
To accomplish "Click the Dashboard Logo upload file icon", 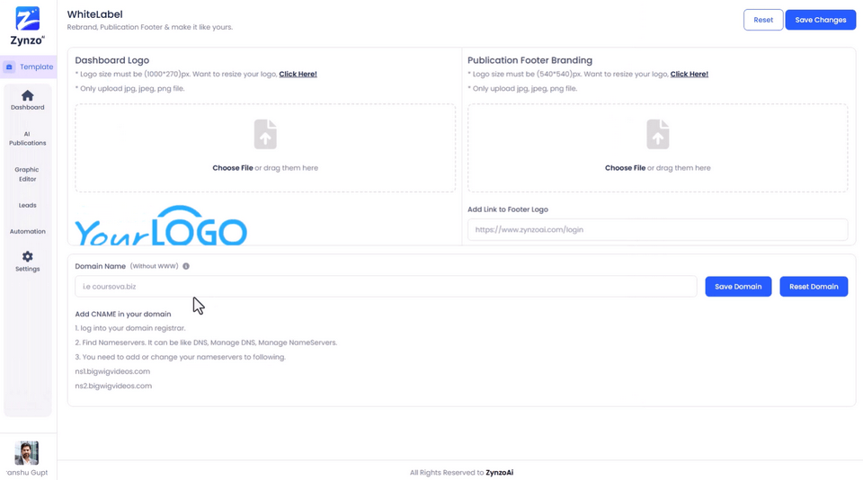I will click(265, 134).
